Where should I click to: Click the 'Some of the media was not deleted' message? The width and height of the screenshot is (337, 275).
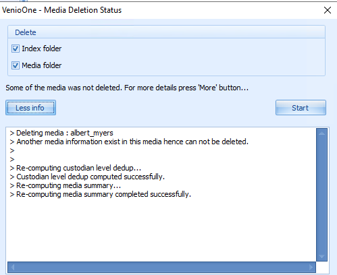click(127, 88)
